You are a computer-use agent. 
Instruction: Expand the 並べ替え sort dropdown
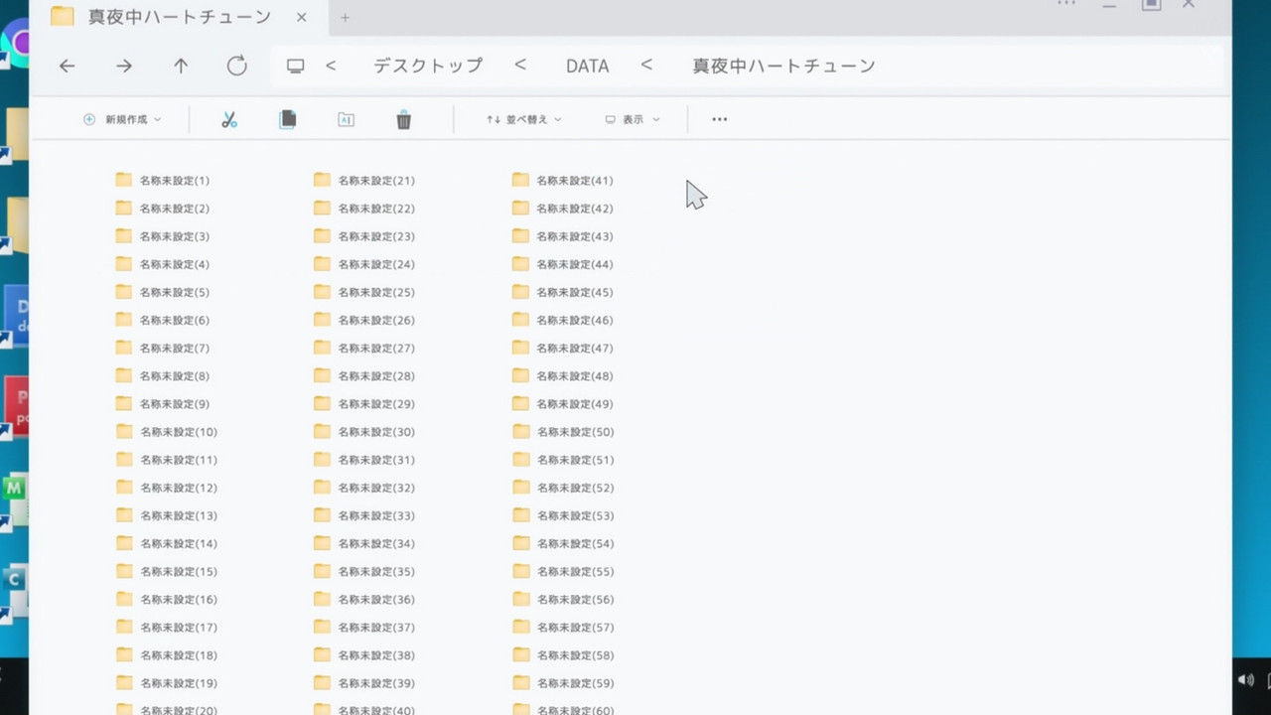[523, 119]
